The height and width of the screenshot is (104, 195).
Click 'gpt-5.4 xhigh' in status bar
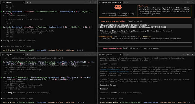pos(9,102)
